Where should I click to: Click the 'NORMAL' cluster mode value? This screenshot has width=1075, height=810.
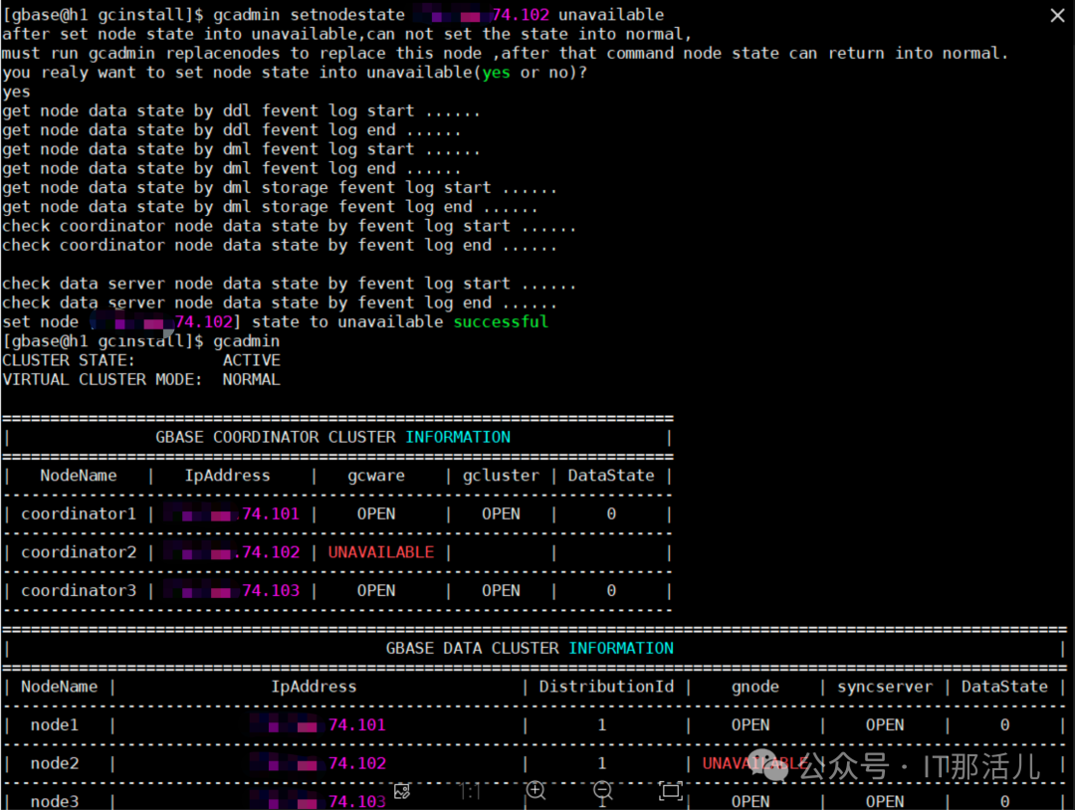(x=252, y=380)
